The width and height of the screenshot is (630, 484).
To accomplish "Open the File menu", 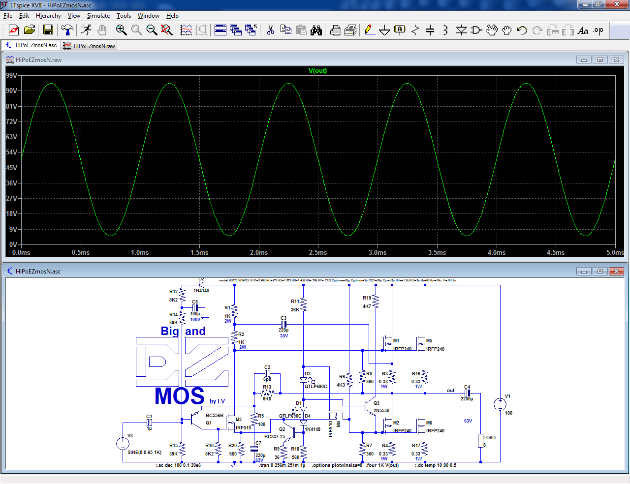I will [x=8, y=16].
